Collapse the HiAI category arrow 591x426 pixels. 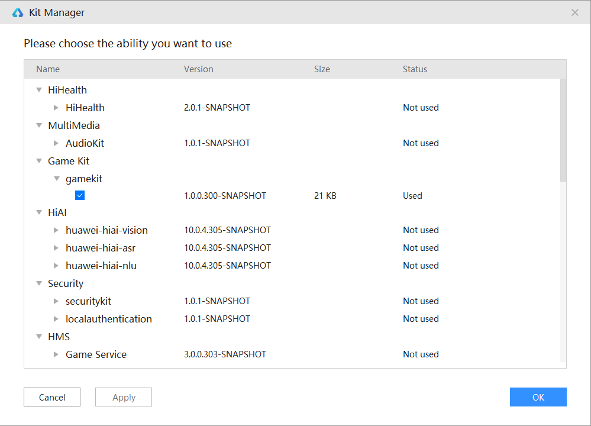coord(39,212)
